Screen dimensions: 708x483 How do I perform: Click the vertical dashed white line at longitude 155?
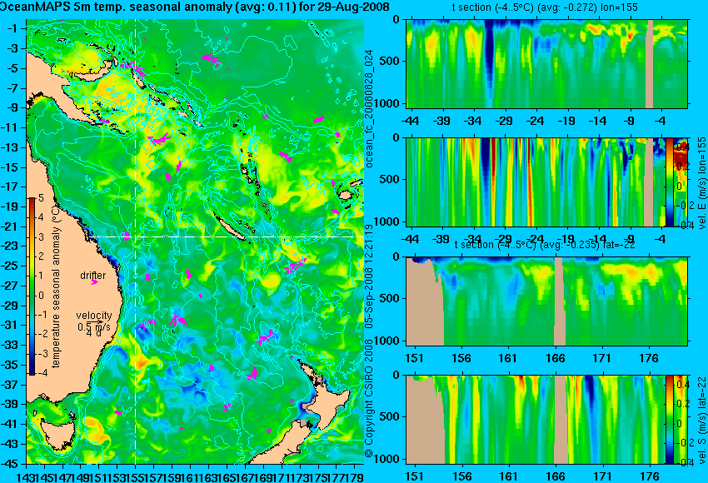tap(136, 242)
